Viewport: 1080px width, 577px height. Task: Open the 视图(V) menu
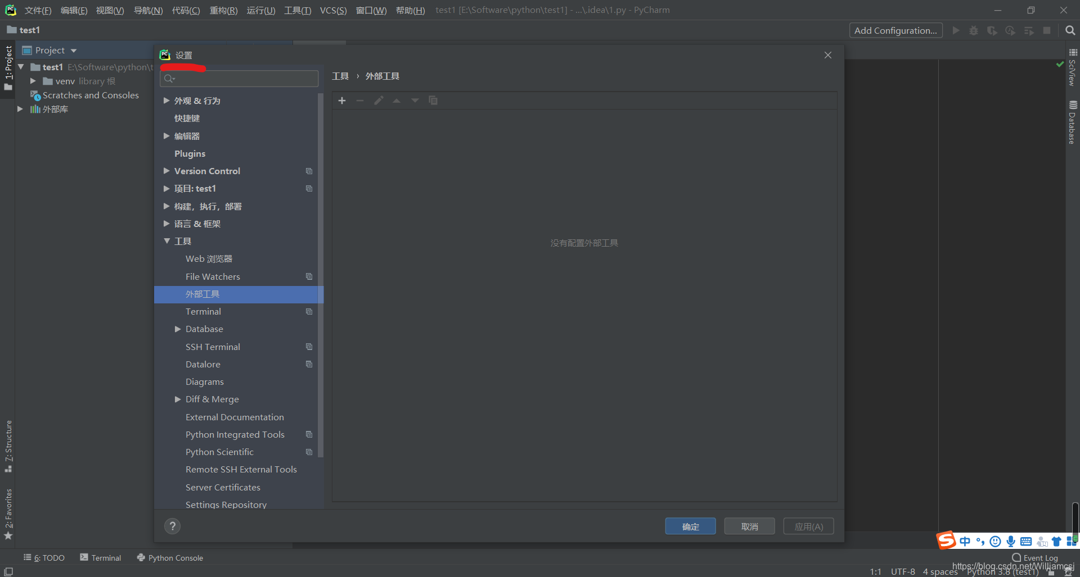pos(110,10)
